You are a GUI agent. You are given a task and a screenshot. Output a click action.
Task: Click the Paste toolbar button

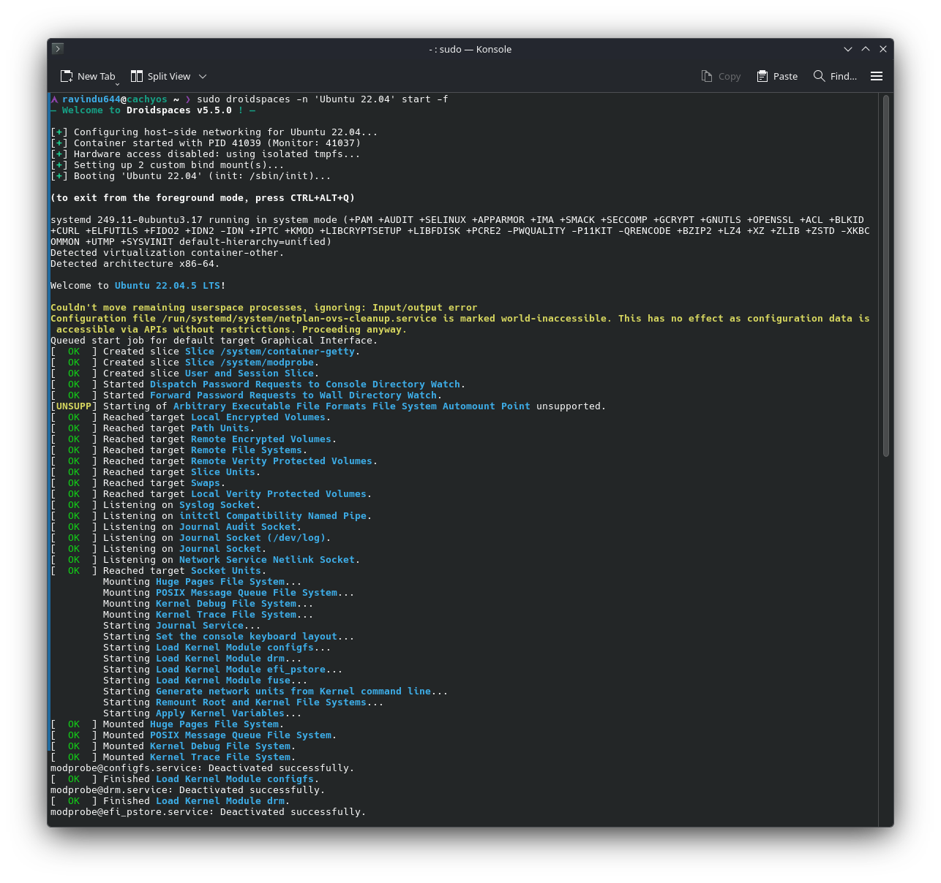[x=777, y=76]
